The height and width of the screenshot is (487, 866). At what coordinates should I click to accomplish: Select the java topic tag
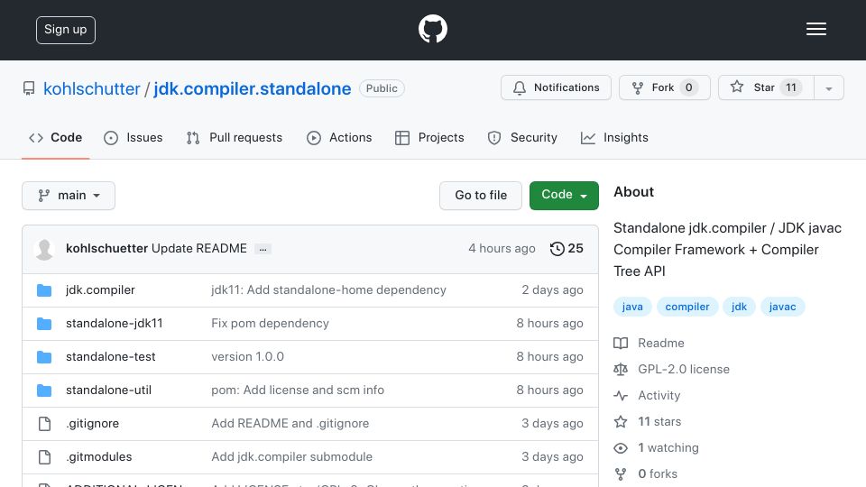(632, 307)
